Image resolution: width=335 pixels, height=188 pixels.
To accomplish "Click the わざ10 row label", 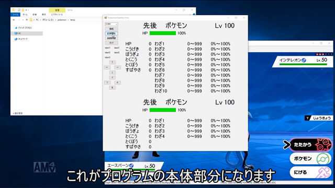I will click(x=161, y=91).
